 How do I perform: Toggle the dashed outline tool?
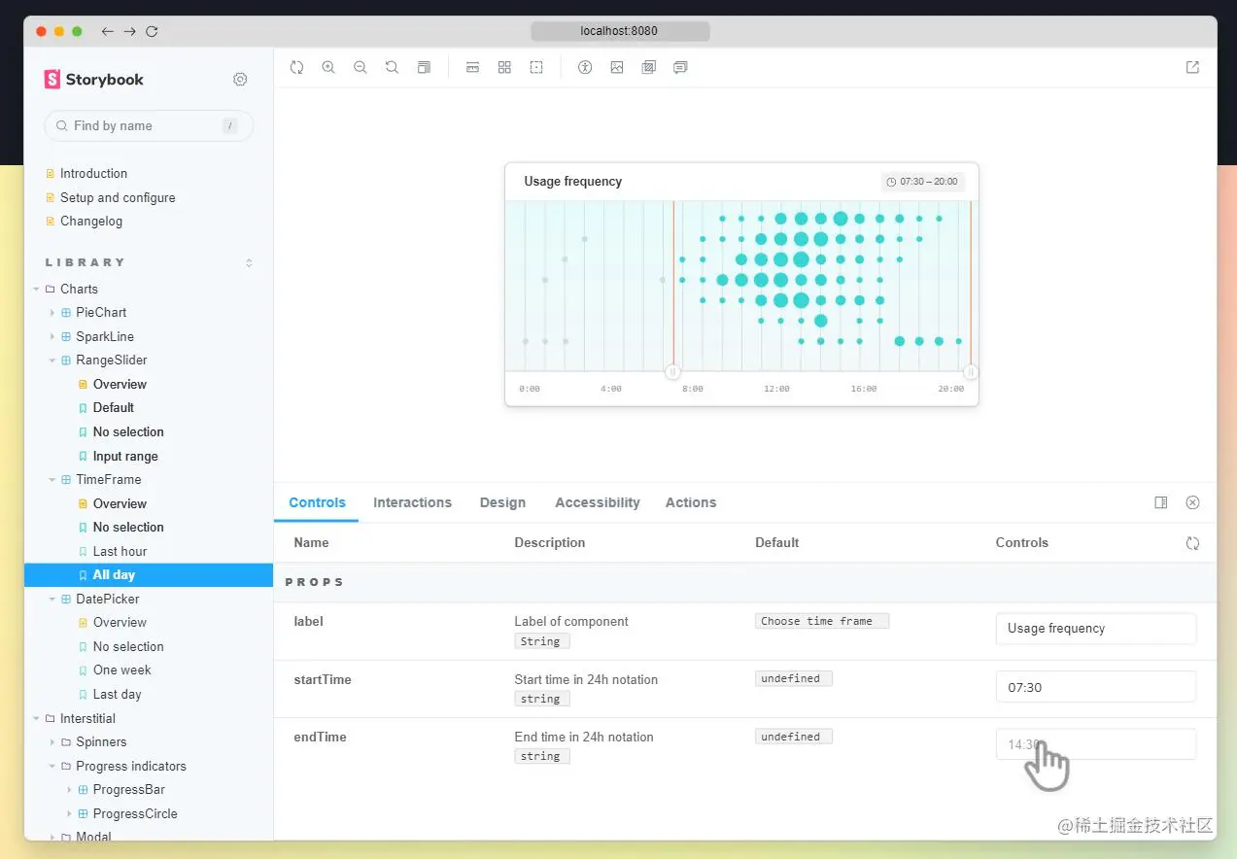[x=536, y=67]
